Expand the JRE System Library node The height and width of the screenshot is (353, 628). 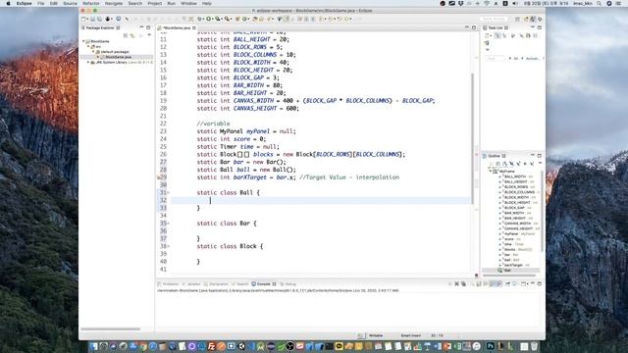[88, 63]
